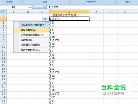This screenshot has height=104, width=138.
Task: Click the Name Box showing D2
Action: point(14,7)
